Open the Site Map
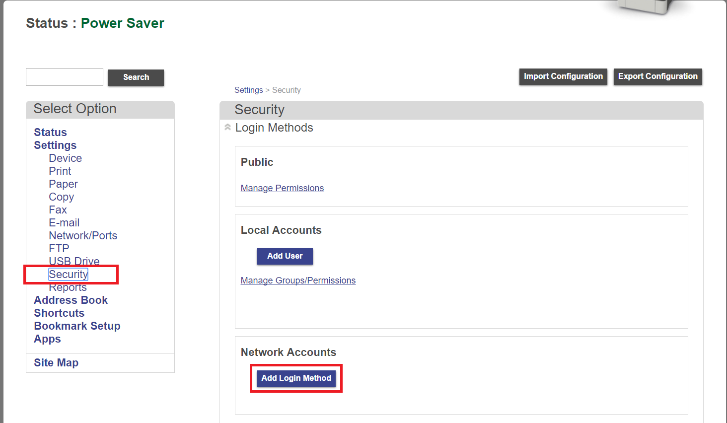 tap(56, 362)
